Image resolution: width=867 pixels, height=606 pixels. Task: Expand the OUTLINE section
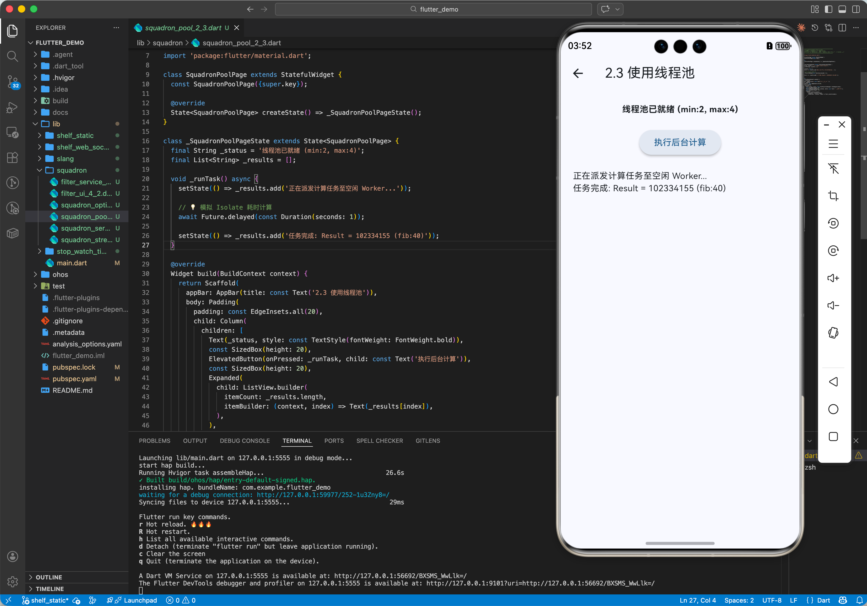point(49,577)
